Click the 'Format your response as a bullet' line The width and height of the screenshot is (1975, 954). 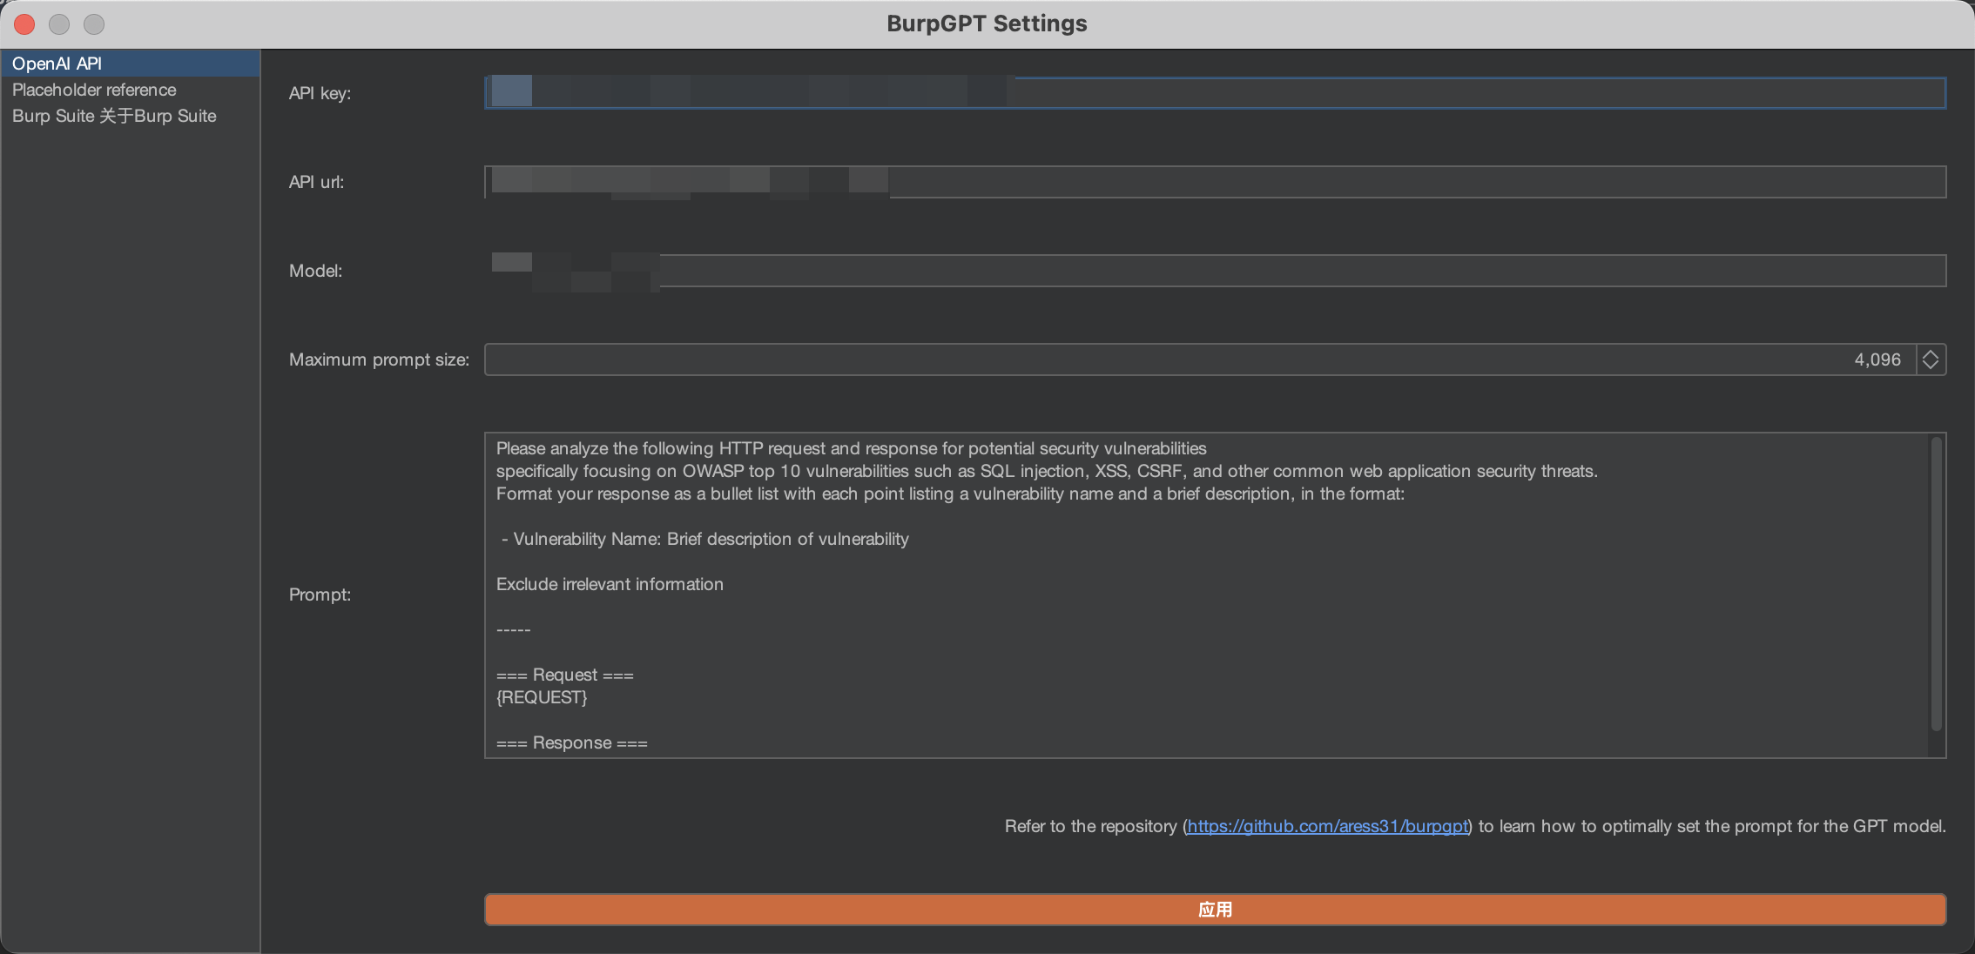950,494
